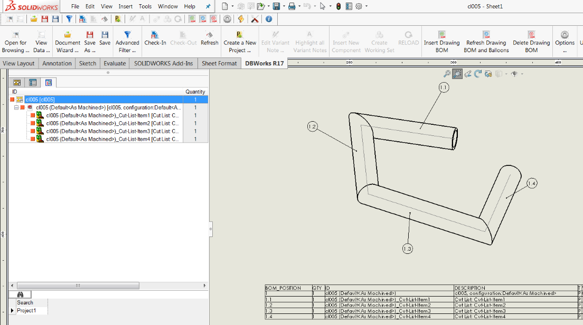Open the Save dropdown arrow in title bar
Viewport: 583px width, 325px height.
[284, 6]
